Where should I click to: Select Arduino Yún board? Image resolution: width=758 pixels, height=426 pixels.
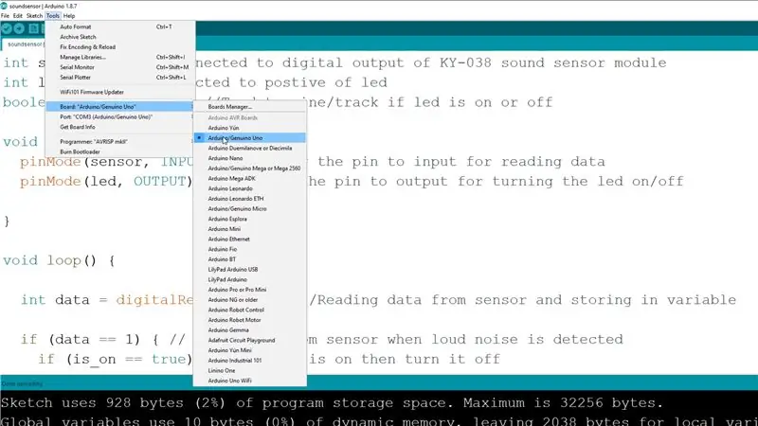click(249, 128)
